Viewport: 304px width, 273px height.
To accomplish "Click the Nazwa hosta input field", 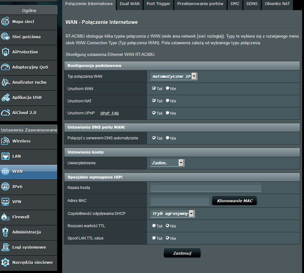I will [x=206, y=188].
